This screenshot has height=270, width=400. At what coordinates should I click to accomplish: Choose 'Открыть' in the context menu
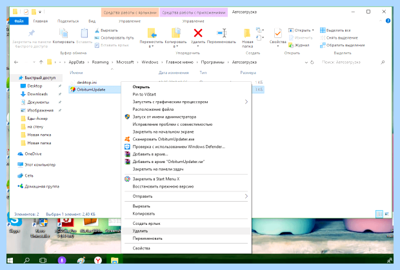pos(186,87)
